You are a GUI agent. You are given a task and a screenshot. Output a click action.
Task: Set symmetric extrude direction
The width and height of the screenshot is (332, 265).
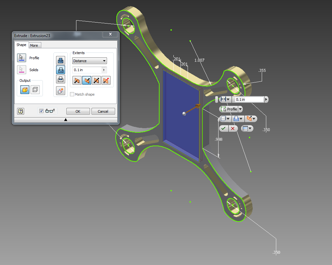click(x=96, y=80)
